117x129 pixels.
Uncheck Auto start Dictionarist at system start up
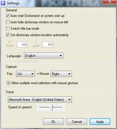point(8,15)
